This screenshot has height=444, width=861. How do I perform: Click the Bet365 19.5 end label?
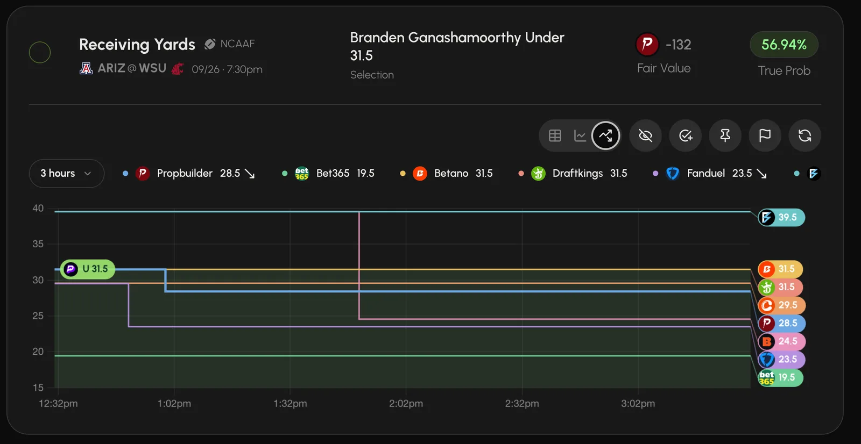[x=780, y=377]
